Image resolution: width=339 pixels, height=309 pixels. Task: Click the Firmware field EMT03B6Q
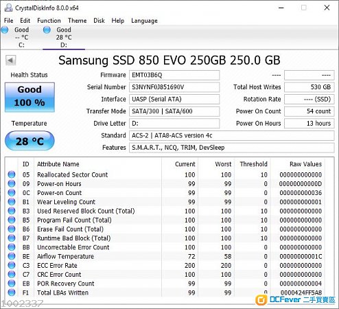174,75
